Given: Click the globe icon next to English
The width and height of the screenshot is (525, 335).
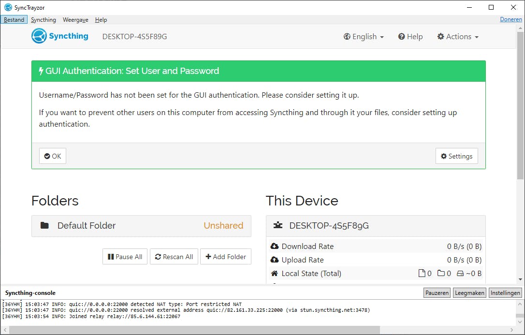Looking at the screenshot, I should click(x=347, y=36).
